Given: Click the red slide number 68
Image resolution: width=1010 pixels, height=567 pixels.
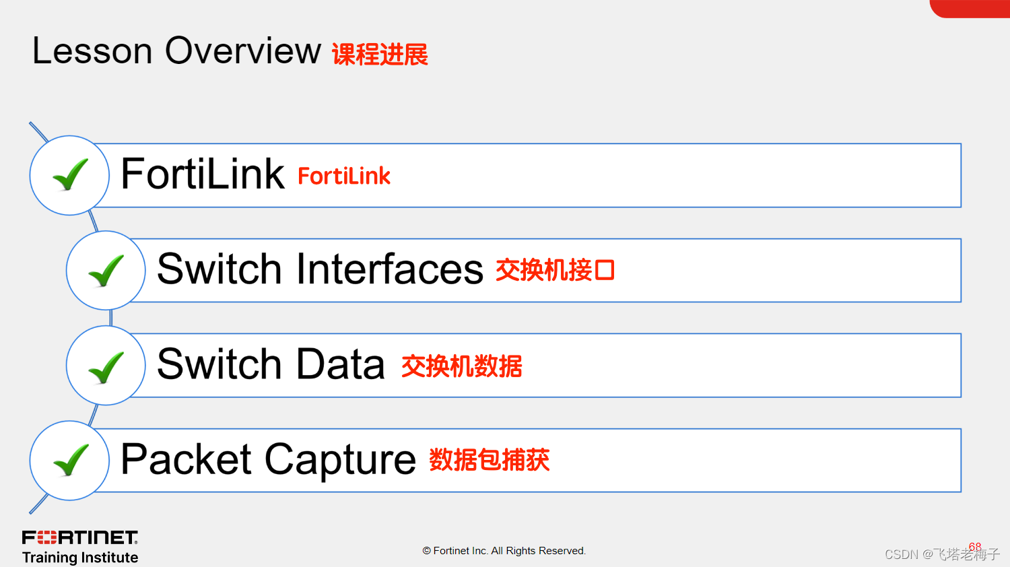Looking at the screenshot, I should coord(975,546).
